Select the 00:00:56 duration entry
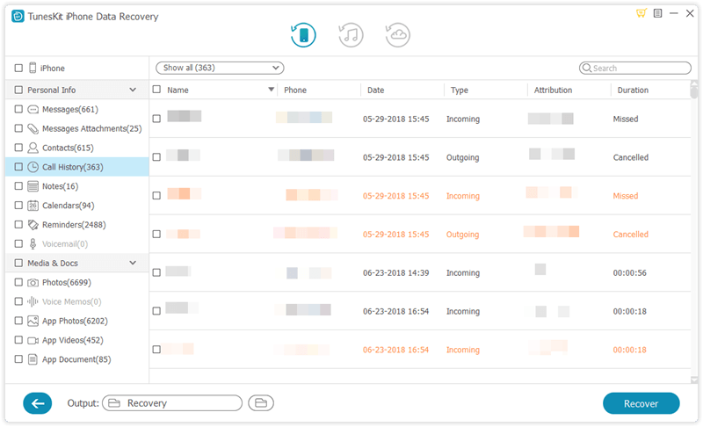The height and width of the screenshot is (427, 703). pos(629,273)
